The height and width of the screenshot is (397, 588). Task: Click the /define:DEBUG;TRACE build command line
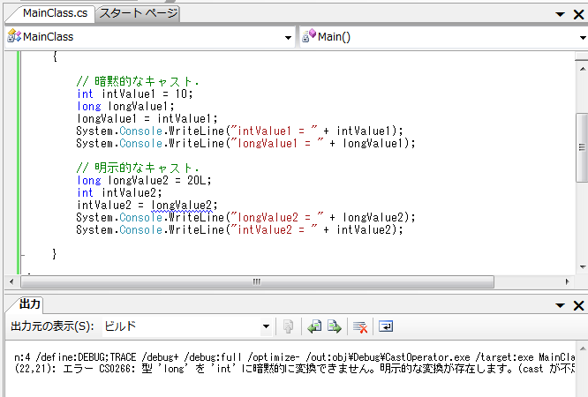click(x=294, y=357)
